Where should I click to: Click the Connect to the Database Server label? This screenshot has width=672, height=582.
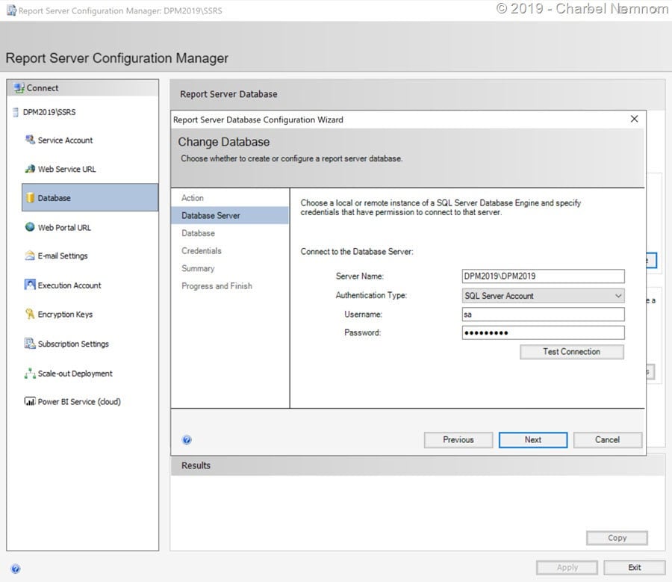click(x=357, y=251)
